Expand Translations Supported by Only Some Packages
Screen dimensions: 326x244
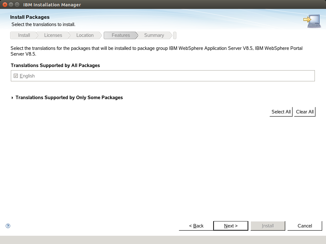[x=12, y=98]
